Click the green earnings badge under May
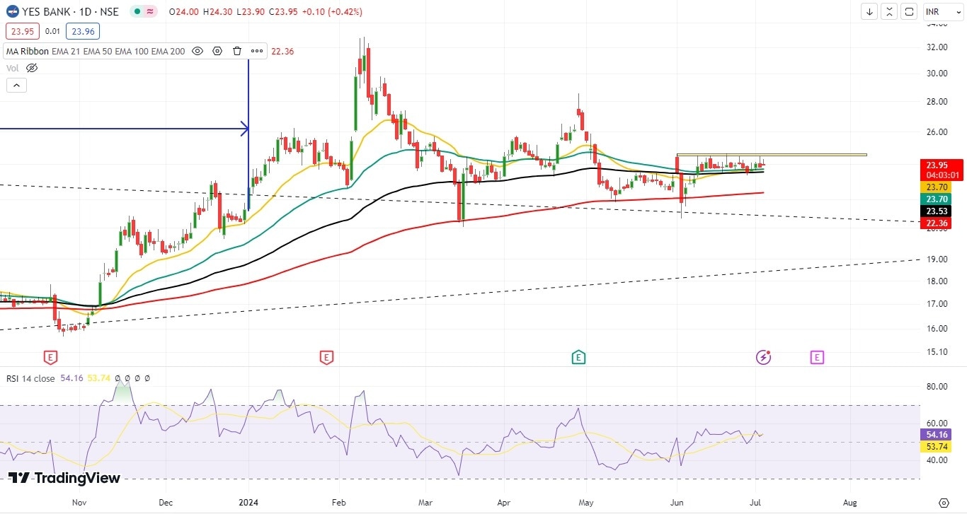The width and height of the screenshot is (967, 514). click(578, 357)
